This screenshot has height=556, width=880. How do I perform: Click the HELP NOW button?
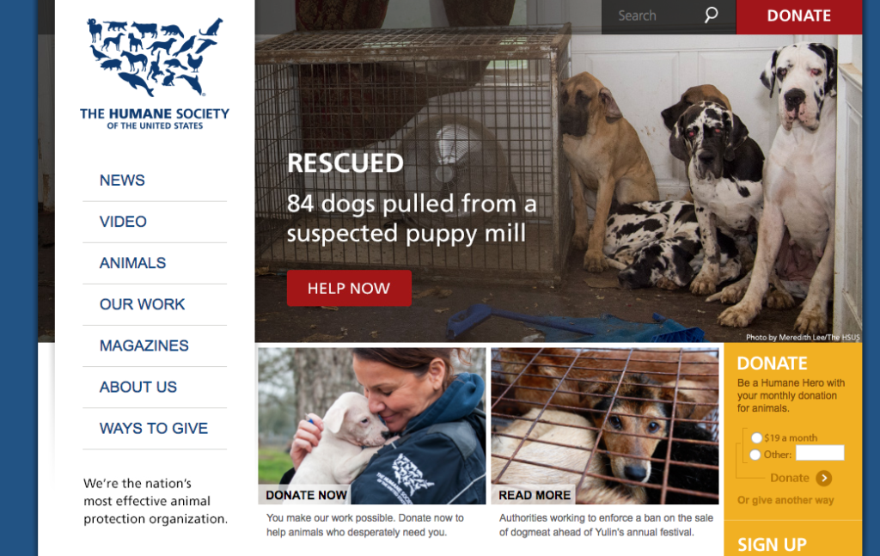(x=349, y=289)
